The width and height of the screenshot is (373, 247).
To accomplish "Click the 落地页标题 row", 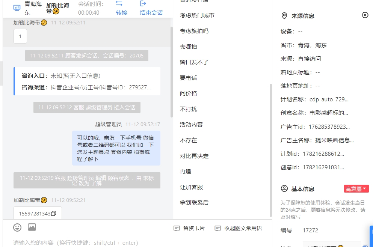I will 300,72.
